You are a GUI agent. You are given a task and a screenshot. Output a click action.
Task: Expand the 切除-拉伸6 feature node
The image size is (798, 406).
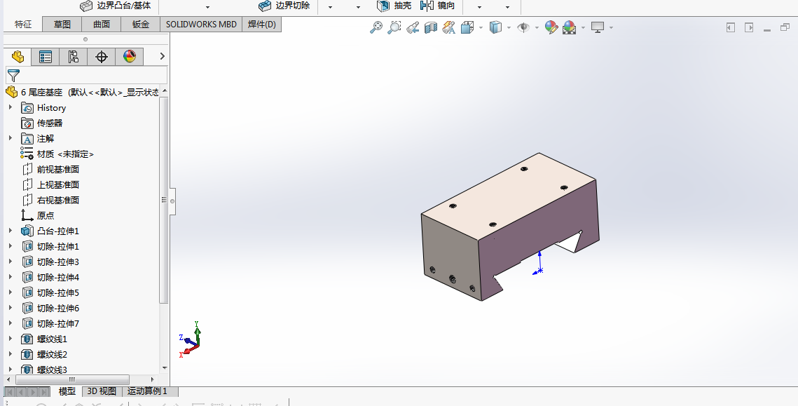tap(11, 308)
